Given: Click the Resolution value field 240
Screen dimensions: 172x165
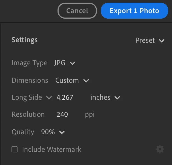Looking at the screenshot, I should coord(62,114).
